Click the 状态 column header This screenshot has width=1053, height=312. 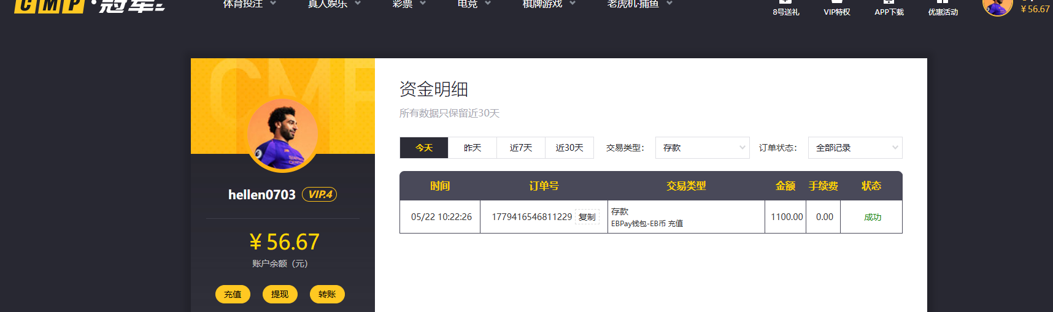click(x=871, y=186)
